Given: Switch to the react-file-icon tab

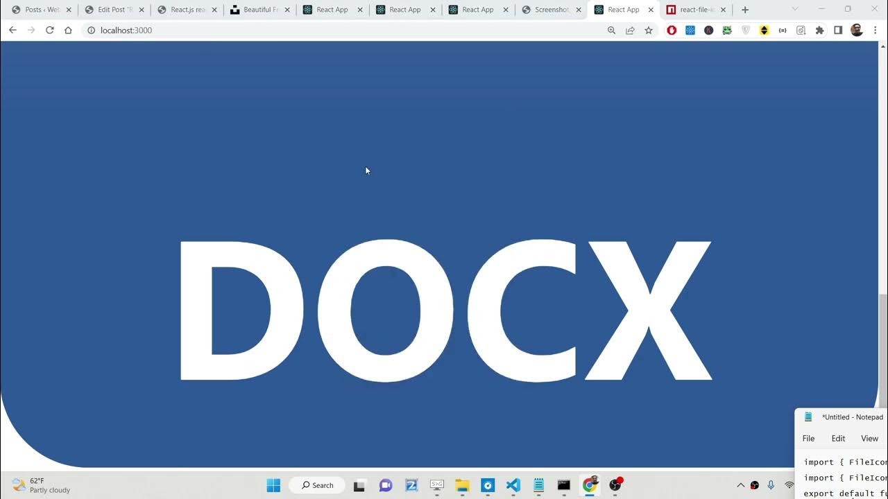Looking at the screenshot, I should click(697, 10).
